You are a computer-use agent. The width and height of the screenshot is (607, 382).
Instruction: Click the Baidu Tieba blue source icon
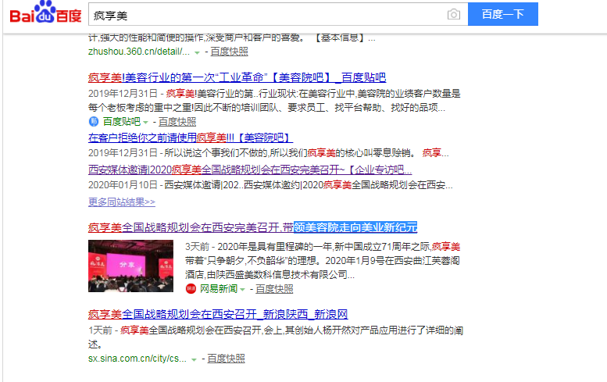(94, 122)
